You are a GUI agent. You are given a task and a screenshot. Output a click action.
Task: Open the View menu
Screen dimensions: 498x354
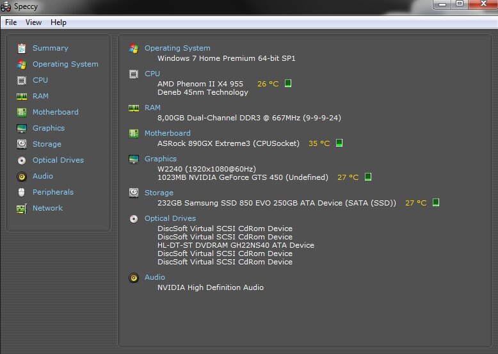33,22
